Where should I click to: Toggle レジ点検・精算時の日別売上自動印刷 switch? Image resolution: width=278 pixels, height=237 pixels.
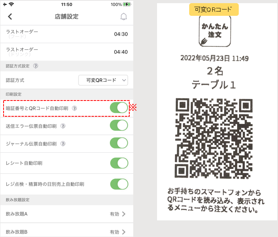[119, 184]
